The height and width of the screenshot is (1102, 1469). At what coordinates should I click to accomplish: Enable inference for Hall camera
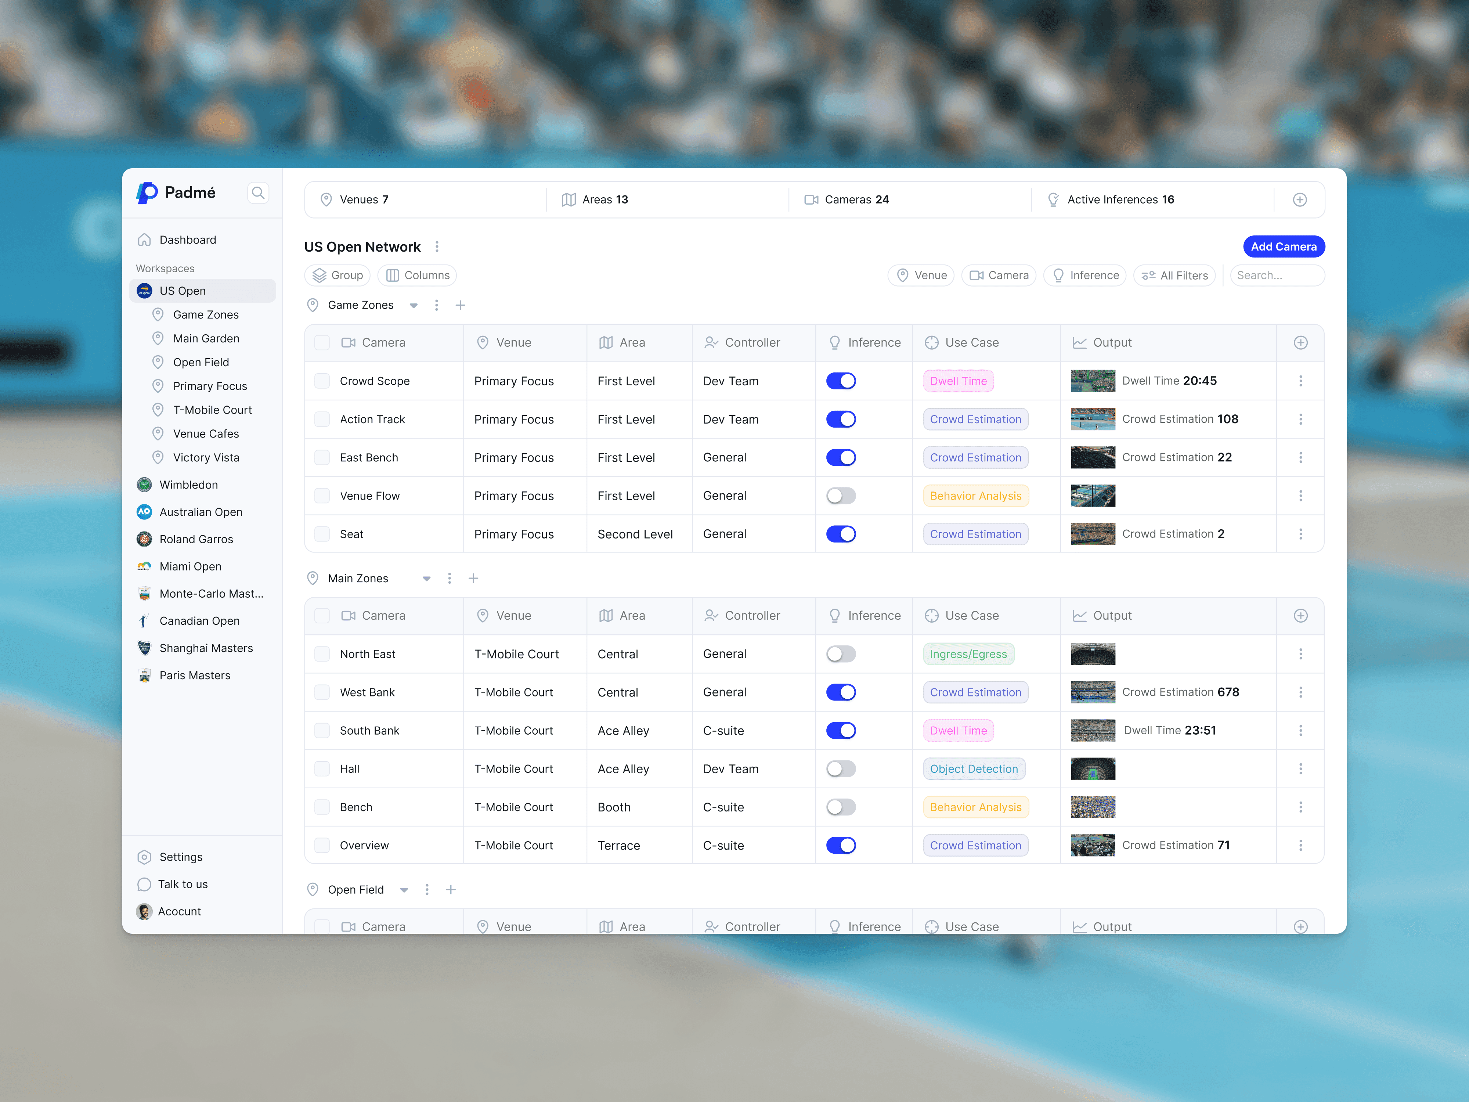click(841, 769)
